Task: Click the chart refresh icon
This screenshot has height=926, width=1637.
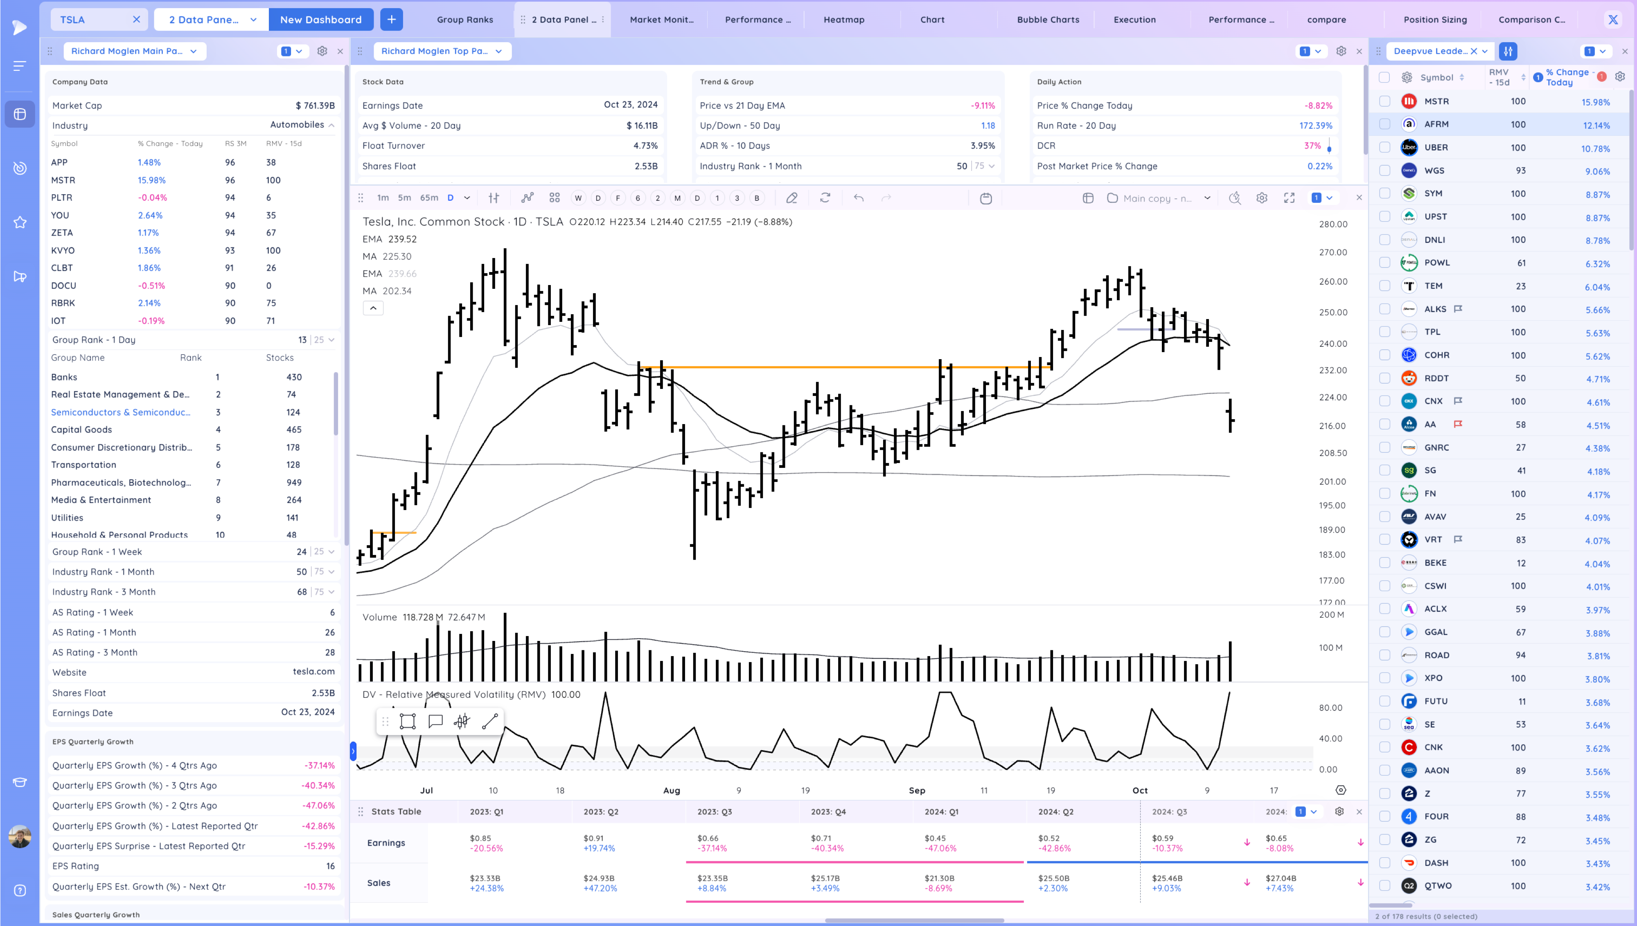Action: coord(825,198)
